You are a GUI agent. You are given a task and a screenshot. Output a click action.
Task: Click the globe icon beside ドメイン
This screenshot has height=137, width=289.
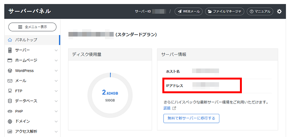[10, 121]
